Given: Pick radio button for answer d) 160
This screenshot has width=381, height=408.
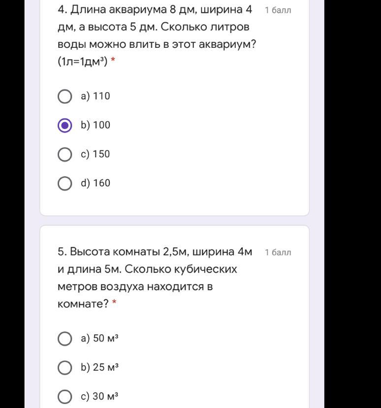Looking at the screenshot, I should 65,184.
